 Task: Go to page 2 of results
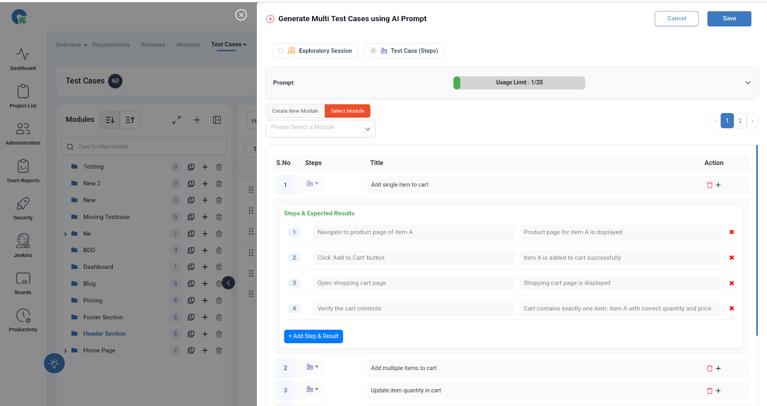tap(740, 121)
